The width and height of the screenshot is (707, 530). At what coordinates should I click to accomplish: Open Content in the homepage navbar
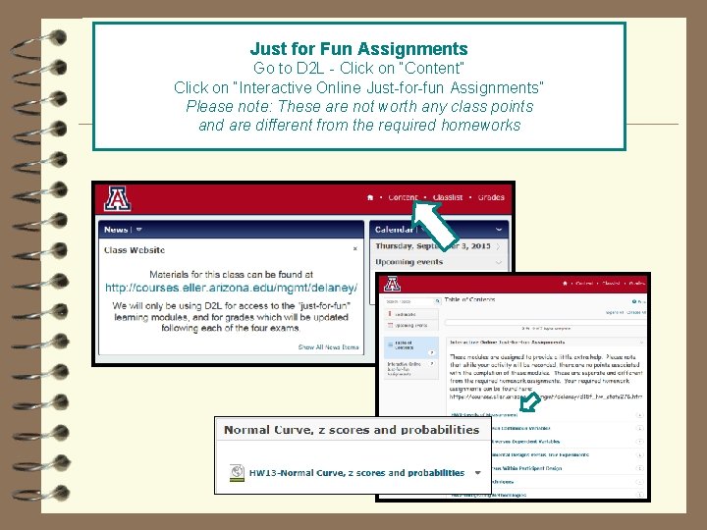[x=403, y=197]
